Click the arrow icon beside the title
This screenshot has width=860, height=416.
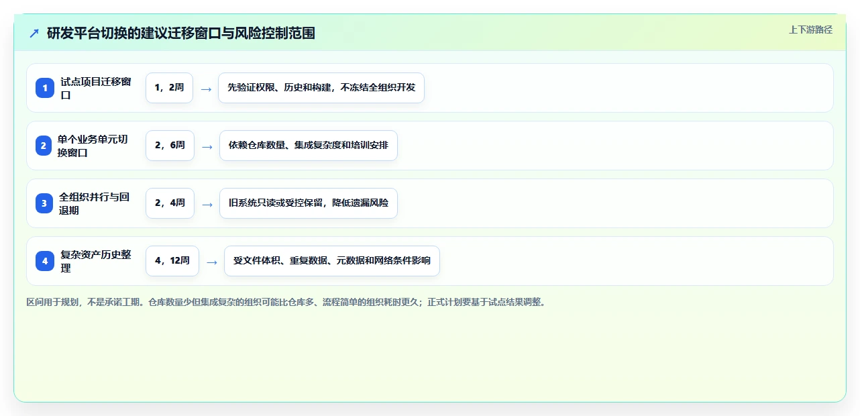click(x=34, y=33)
